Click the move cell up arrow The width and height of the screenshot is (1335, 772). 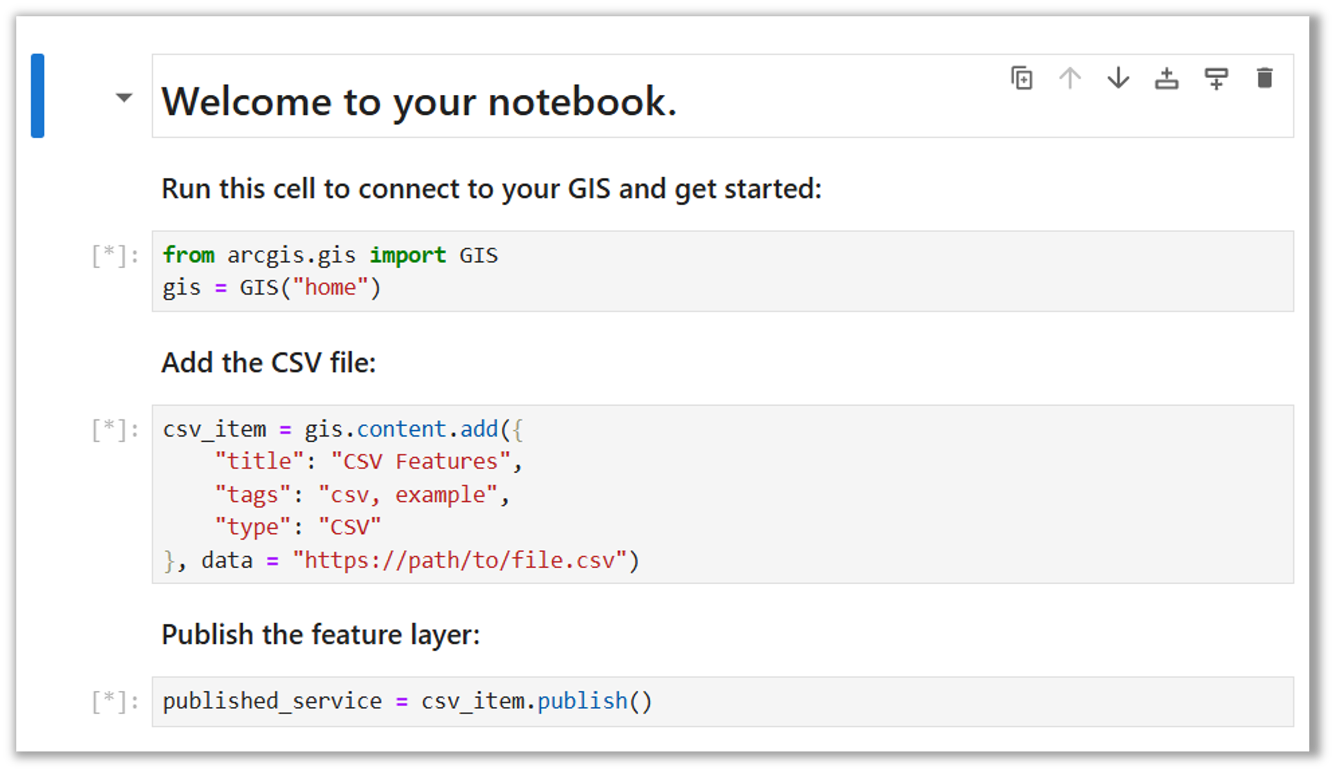click(1070, 78)
